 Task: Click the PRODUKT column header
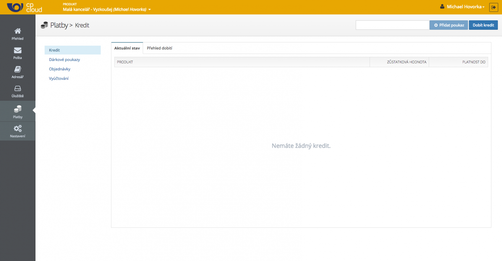tap(242, 62)
